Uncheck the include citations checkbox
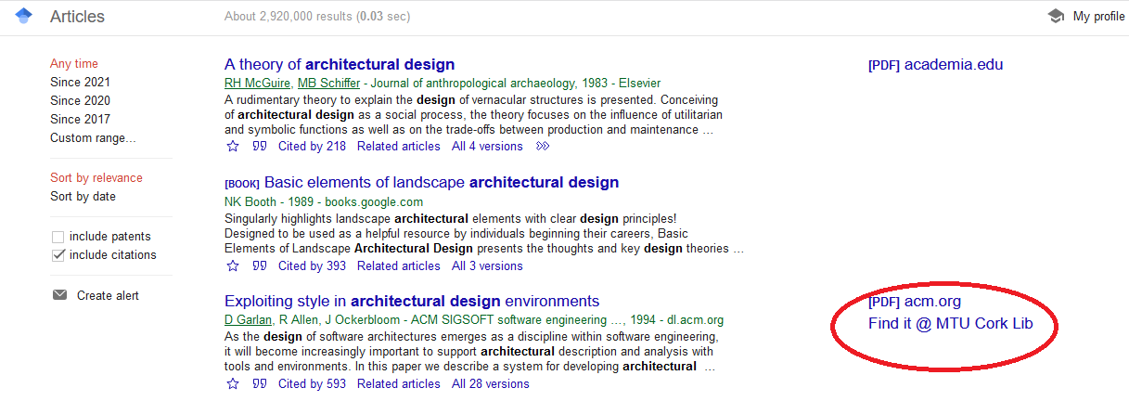 point(58,255)
